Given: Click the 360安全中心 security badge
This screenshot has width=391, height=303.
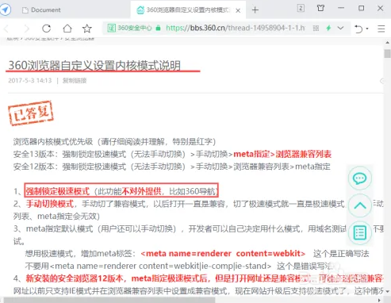Looking at the screenshot, I should 129,28.
